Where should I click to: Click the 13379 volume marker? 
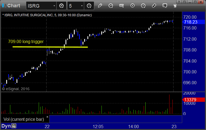(194, 100)
